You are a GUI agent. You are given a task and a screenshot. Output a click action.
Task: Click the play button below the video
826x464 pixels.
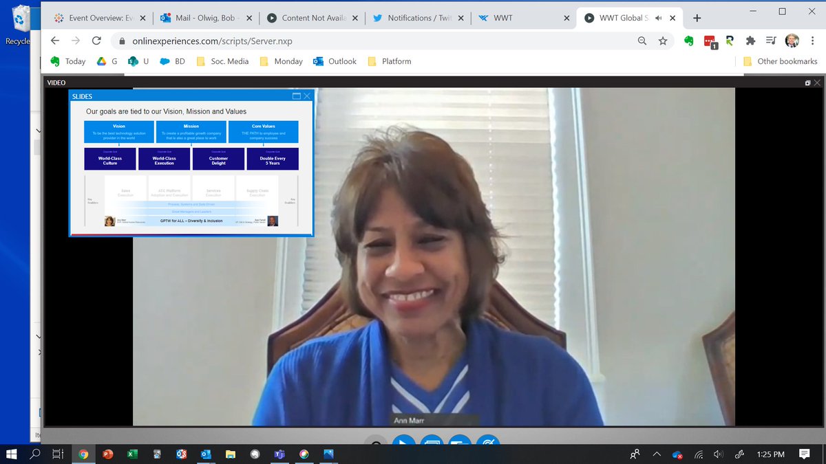tap(404, 441)
